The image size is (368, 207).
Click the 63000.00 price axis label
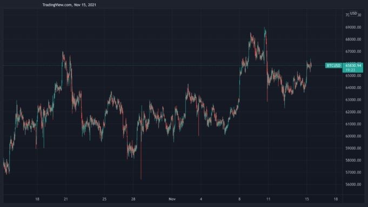click(x=353, y=100)
